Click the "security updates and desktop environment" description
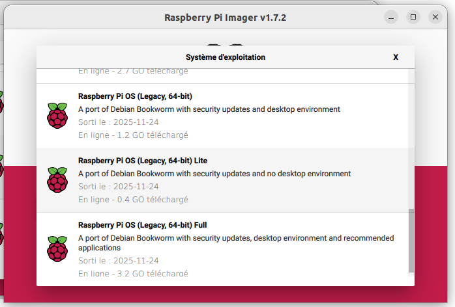This screenshot has height=307, width=455. (x=209, y=109)
